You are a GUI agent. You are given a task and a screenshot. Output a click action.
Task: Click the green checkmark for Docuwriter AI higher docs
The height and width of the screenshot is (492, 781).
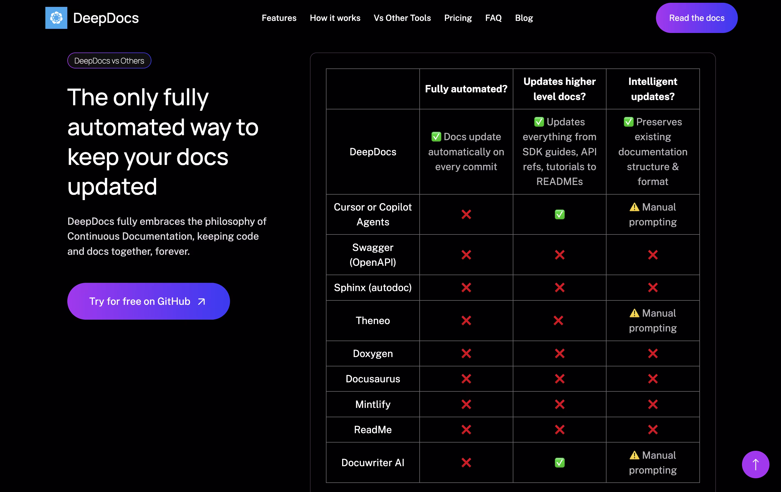(x=559, y=463)
